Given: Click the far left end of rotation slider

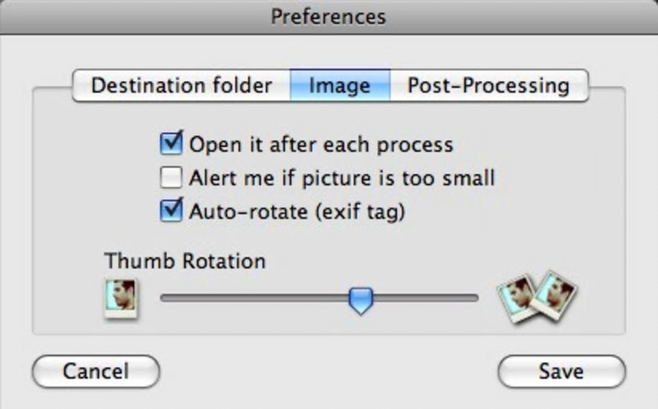Looking at the screenshot, I should [163, 298].
